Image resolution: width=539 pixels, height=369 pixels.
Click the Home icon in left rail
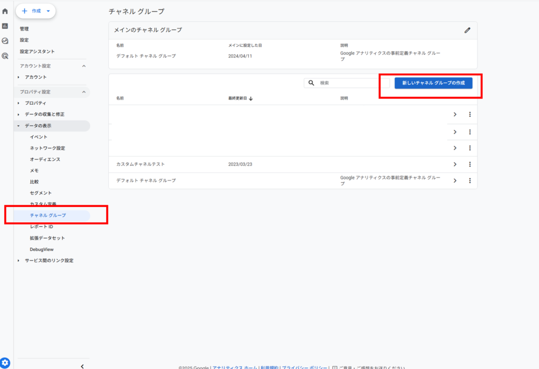5,11
